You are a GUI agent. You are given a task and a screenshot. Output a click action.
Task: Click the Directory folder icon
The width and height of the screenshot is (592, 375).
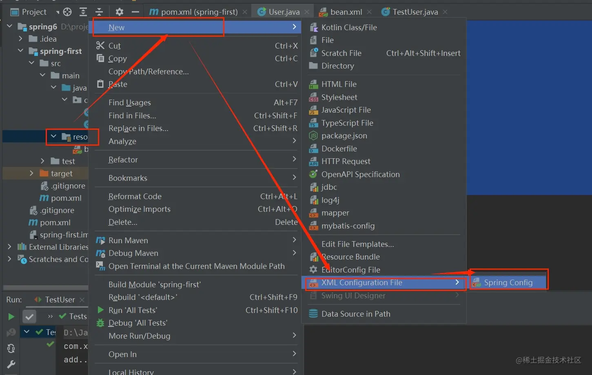tap(313, 66)
